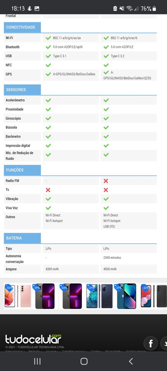The image size is (167, 371).
Task: Open Galaxy S21 pink -50% offer thumbnail
Action: pos(18,296)
